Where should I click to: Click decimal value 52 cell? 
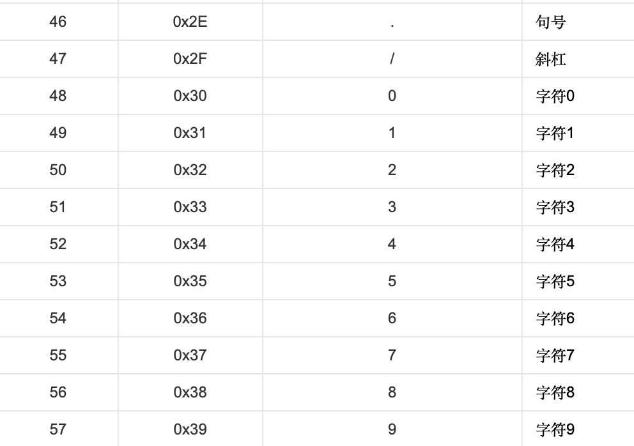point(58,244)
